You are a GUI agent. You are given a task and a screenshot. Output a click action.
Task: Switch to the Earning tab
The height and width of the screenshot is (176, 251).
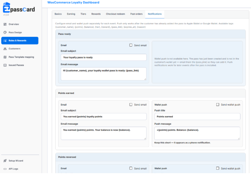pos(71,14)
